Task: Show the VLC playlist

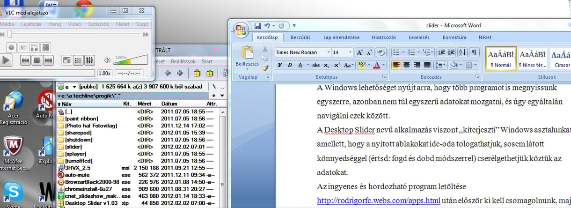Action: tap(78, 60)
